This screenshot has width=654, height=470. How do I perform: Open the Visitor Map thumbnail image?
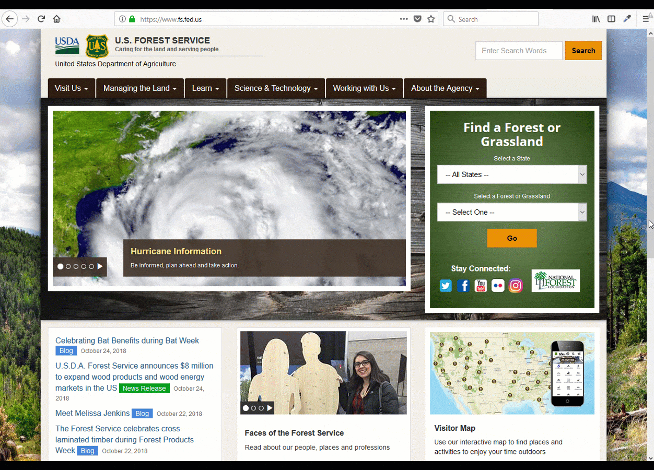tap(512, 373)
